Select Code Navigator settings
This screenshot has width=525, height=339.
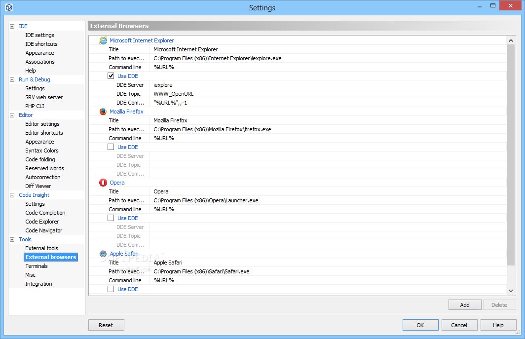click(43, 230)
